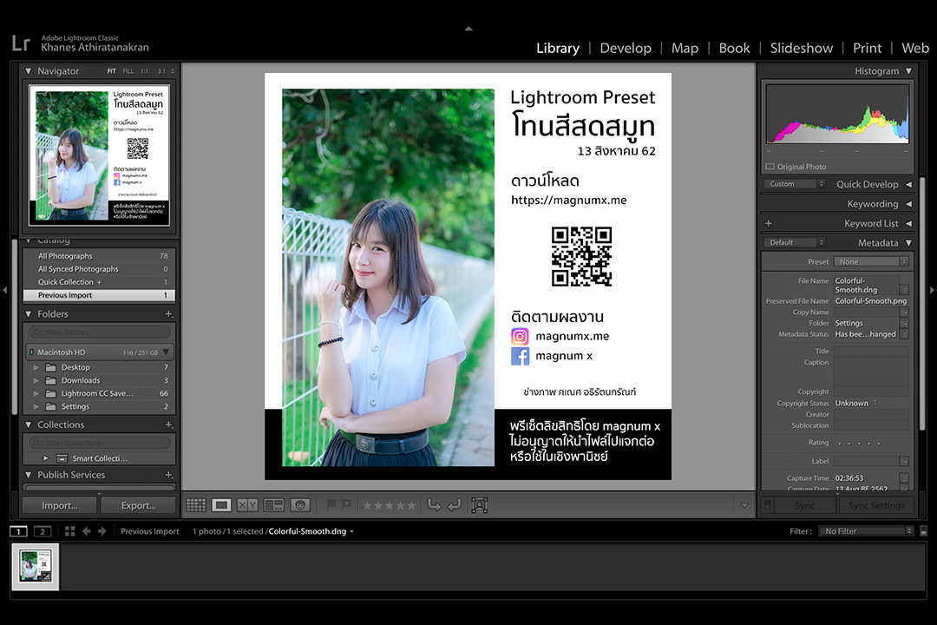The height and width of the screenshot is (625, 937).
Task: Toggle main window display button 1
Action: pos(18,531)
